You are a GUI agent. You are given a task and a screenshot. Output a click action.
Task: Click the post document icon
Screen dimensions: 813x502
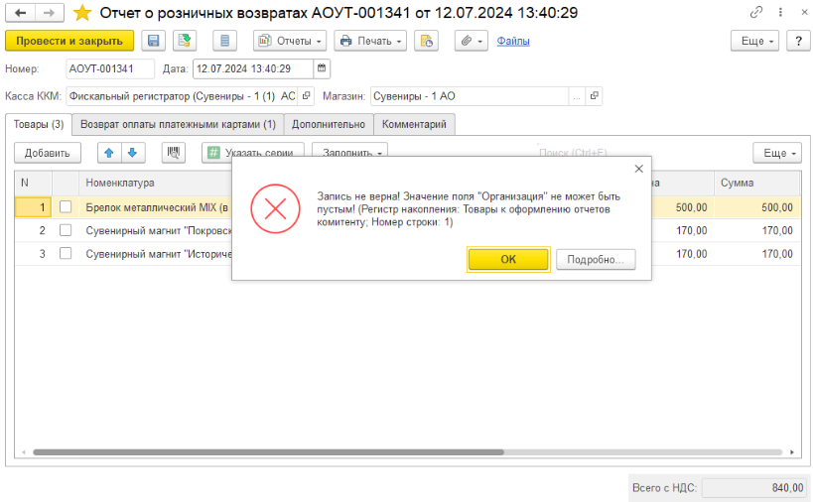tap(184, 41)
